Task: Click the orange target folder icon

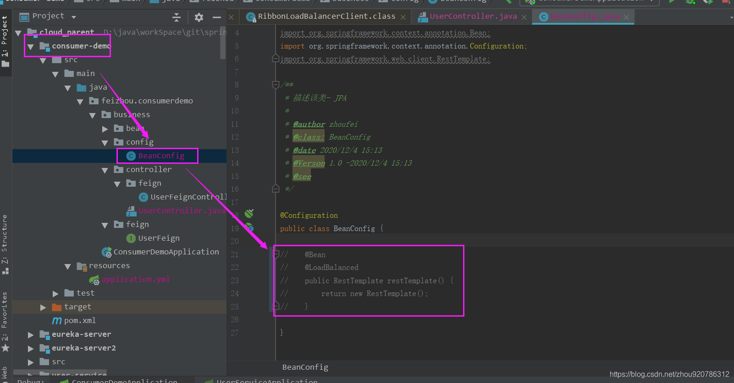Action: (57, 307)
